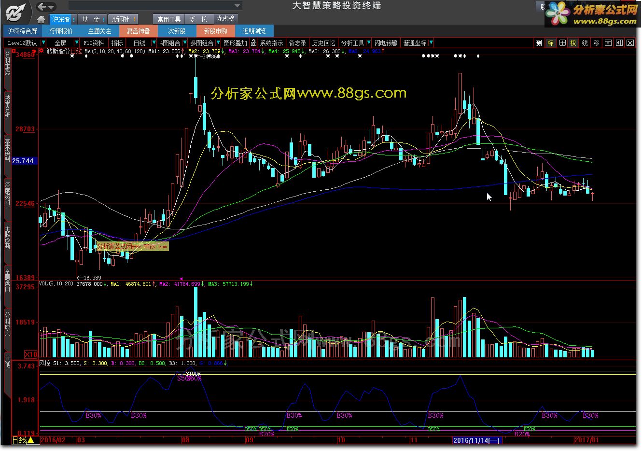Click the 线 line drawing icon
The image size is (642, 451).
tap(585, 43)
